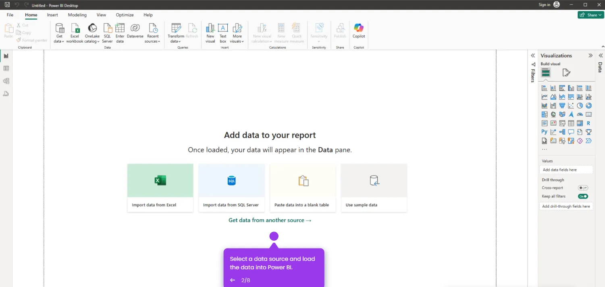The width and height of the screenshot is (605, 287).
Task: Pick the Stacked bar chart visual
Action: tap(545, 88)
